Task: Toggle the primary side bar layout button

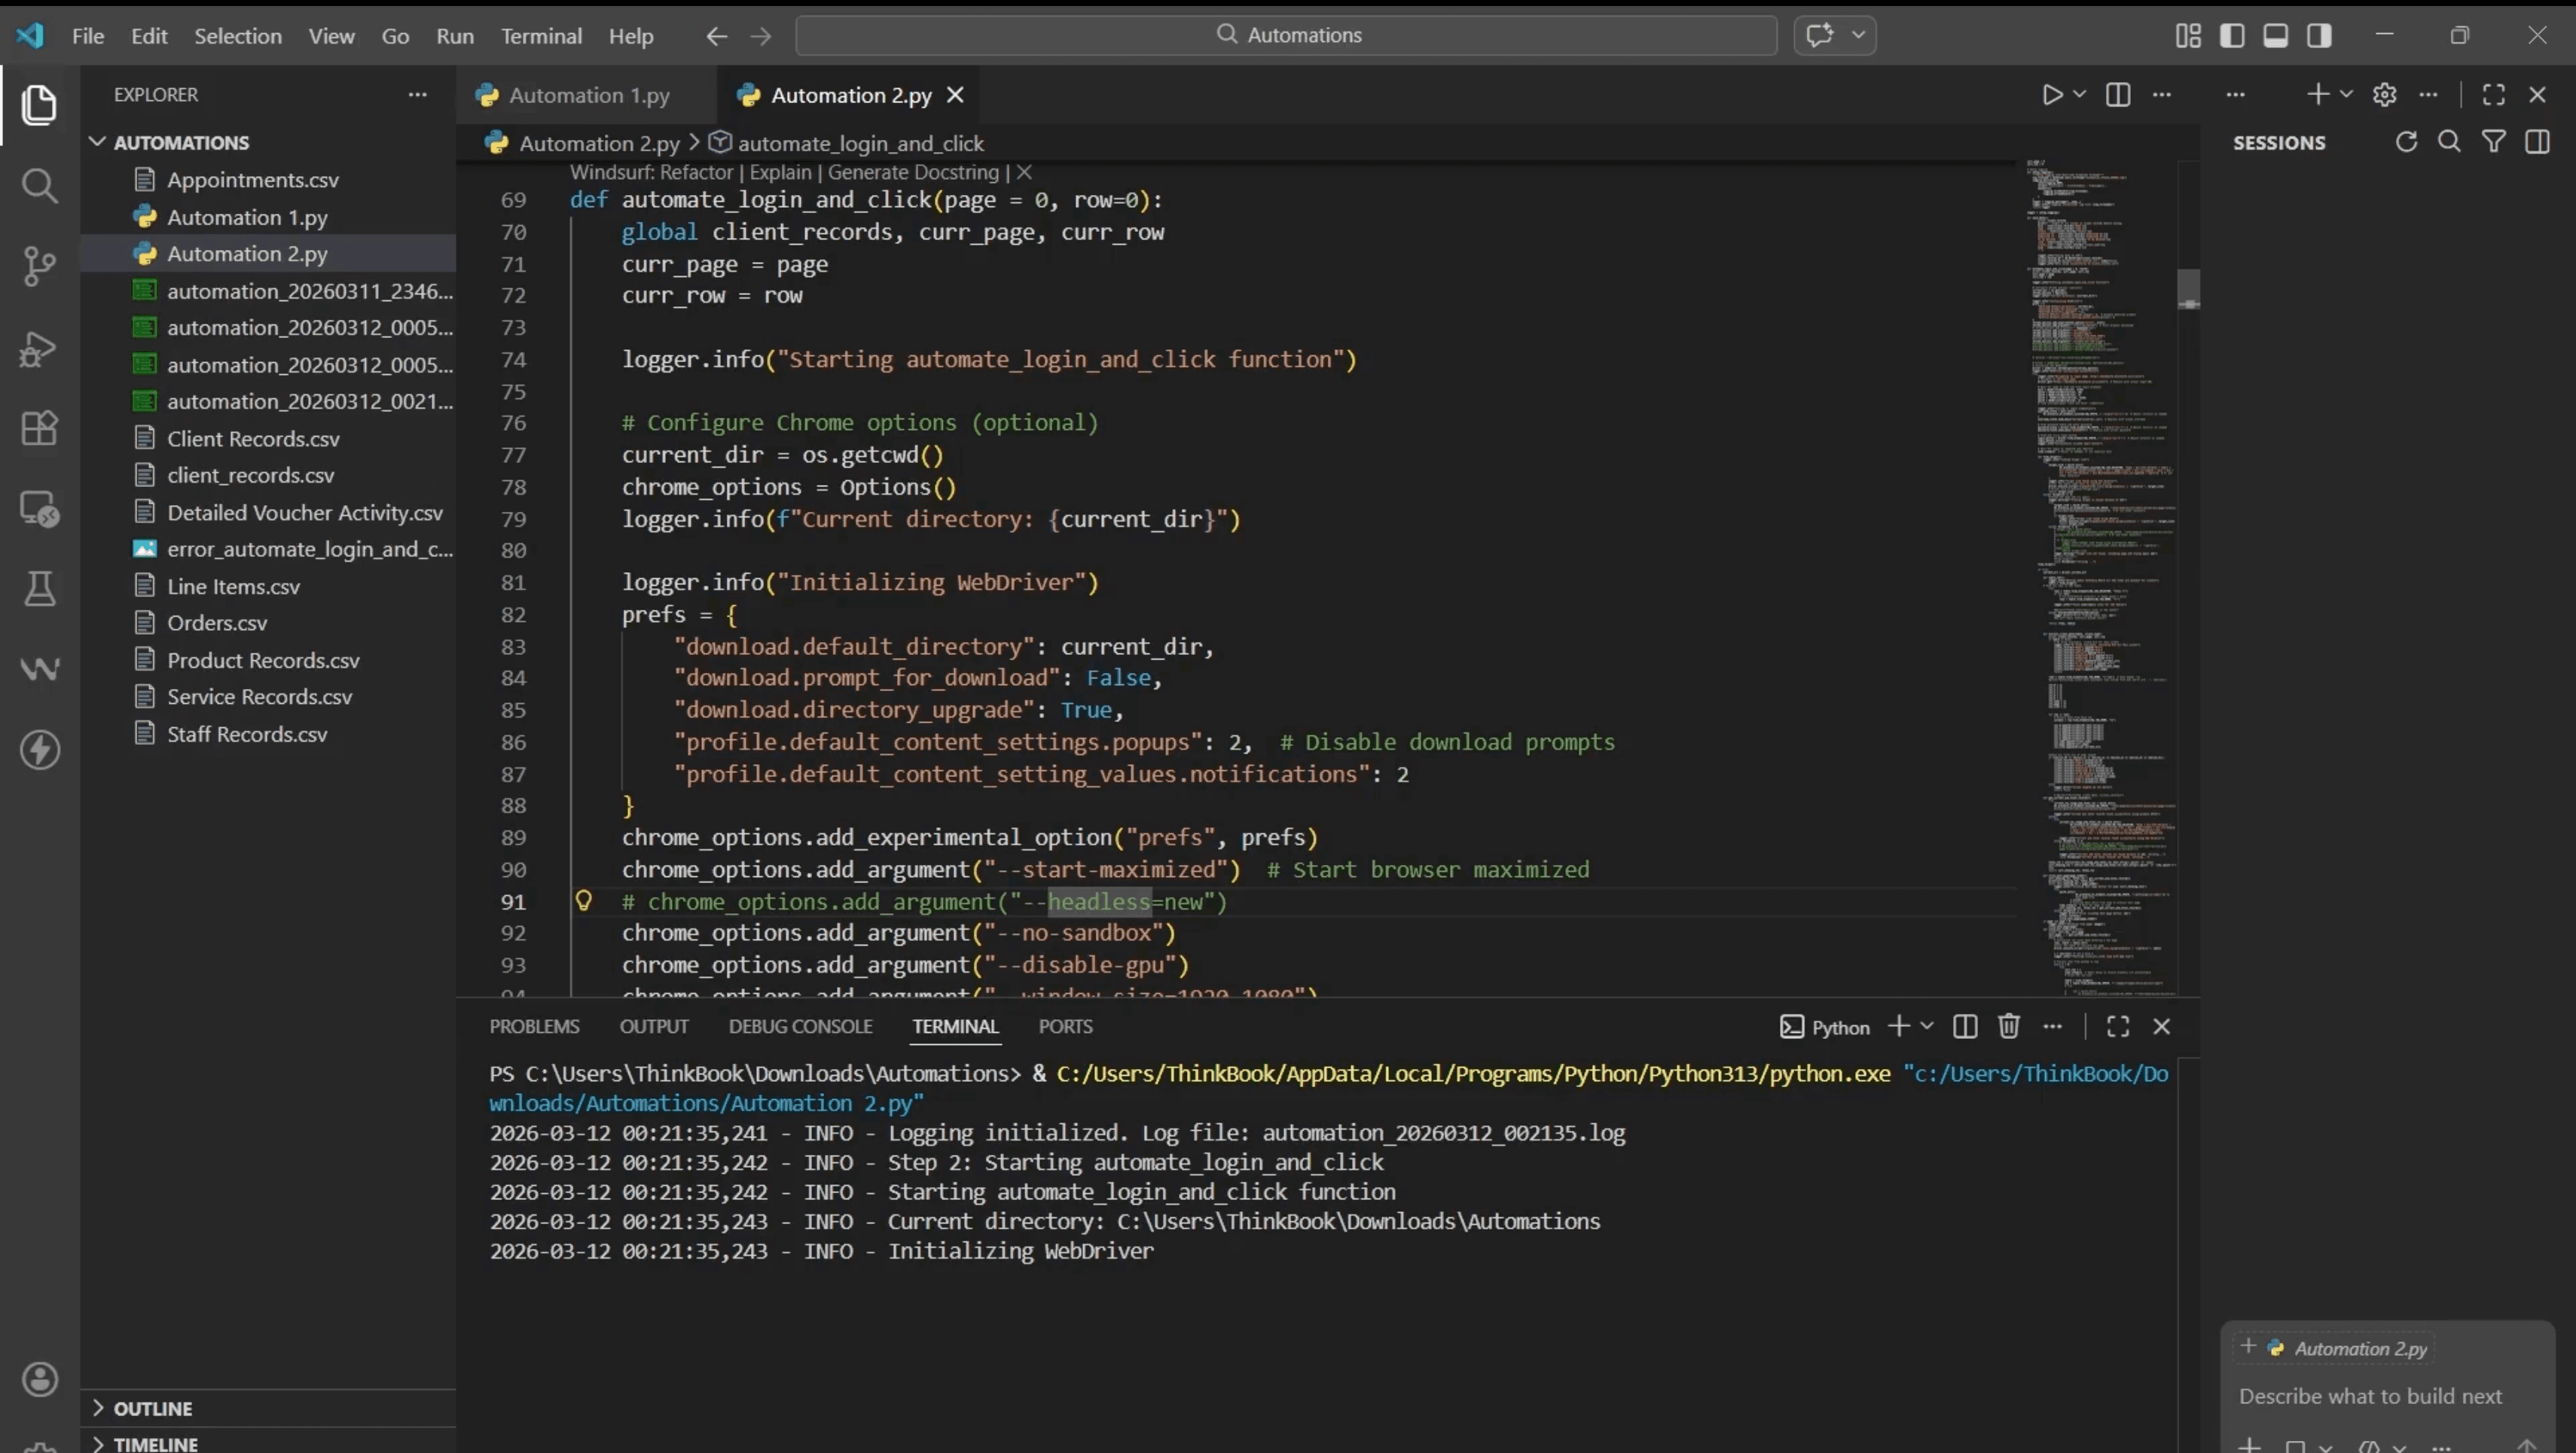Action: click(x=2232, y=36)
